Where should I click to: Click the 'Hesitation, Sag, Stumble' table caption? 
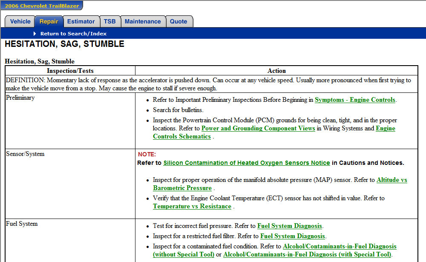(x=40, y=61)
